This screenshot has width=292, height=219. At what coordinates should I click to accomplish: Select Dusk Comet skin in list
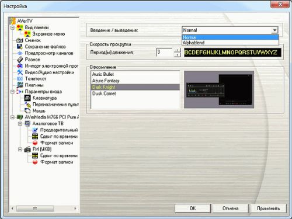coord(135,93)
